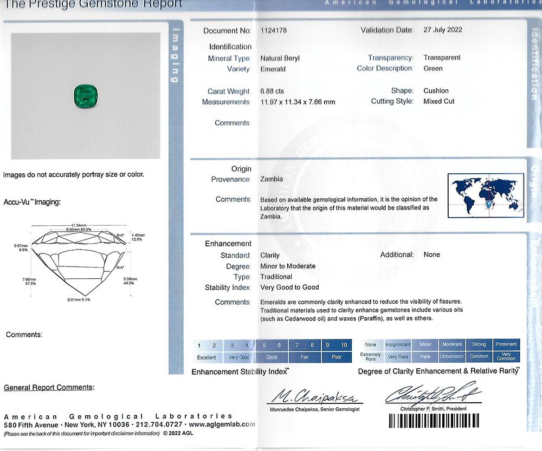Click the shape value Cushion

point(436,91)
